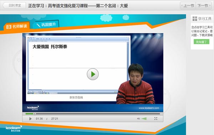Click the www.koolearn.com link in video
The width and height of the screenshot is (214, 135).
149,108
